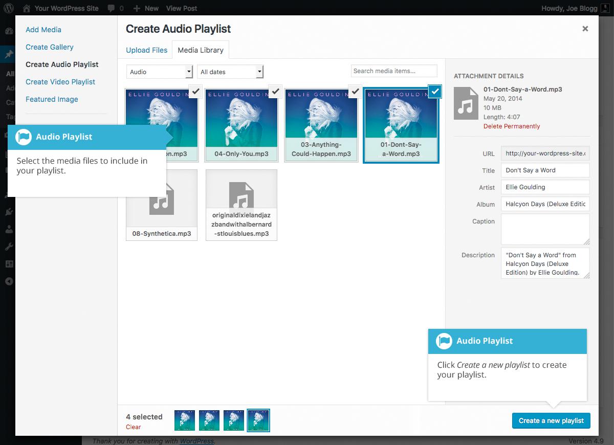The image size is (614, 445).
Task: Uncheck the 04-Only-You.mp3 checkmark
Action: click(x=275, y=92)
